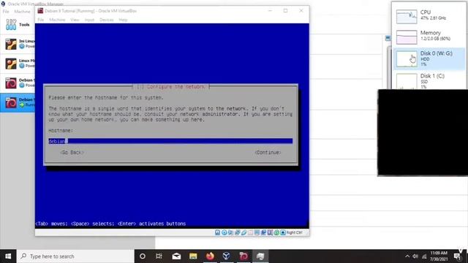Select Tools in VirtualBox Manager sidebar
The height and width of the screenshot is (263, 468).
[x=18, y=24]
